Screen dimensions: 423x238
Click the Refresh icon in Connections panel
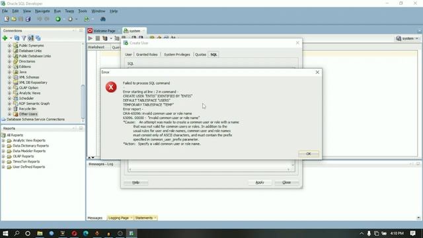click(17, 38)
